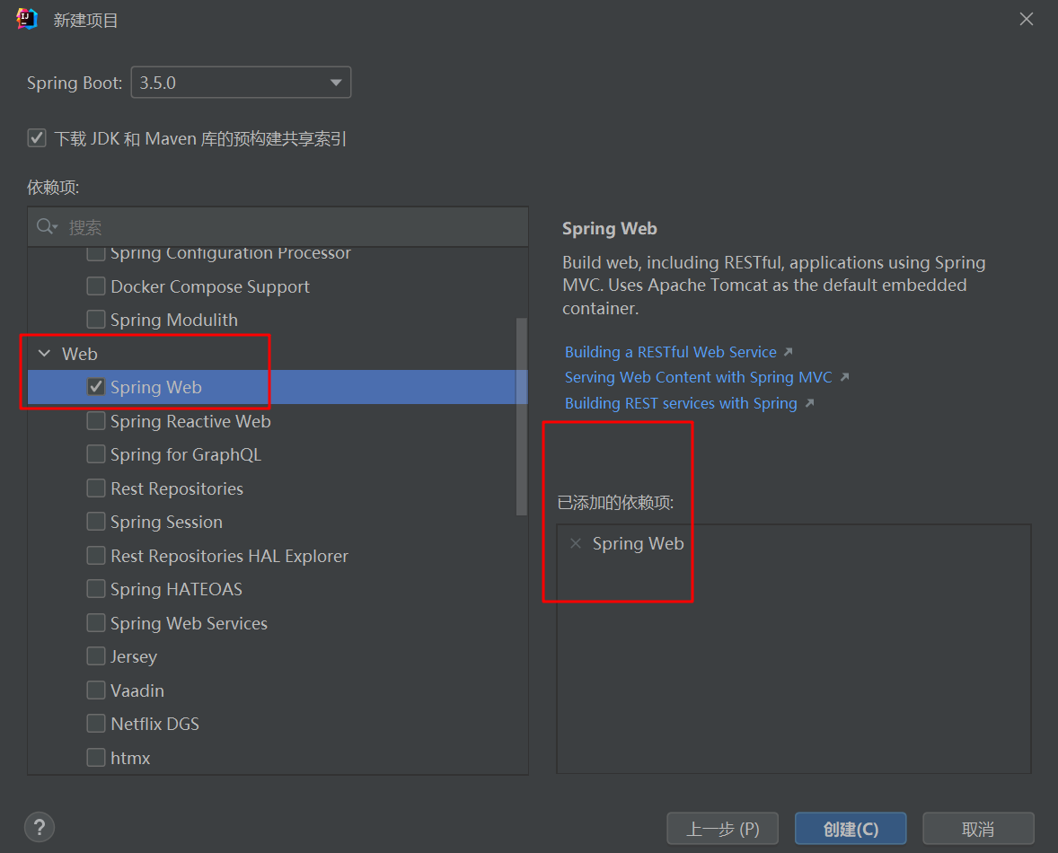Select the Spring Reactive Web row label
The width and height of the screenshot is (1058, 853).
click(190, 421)
